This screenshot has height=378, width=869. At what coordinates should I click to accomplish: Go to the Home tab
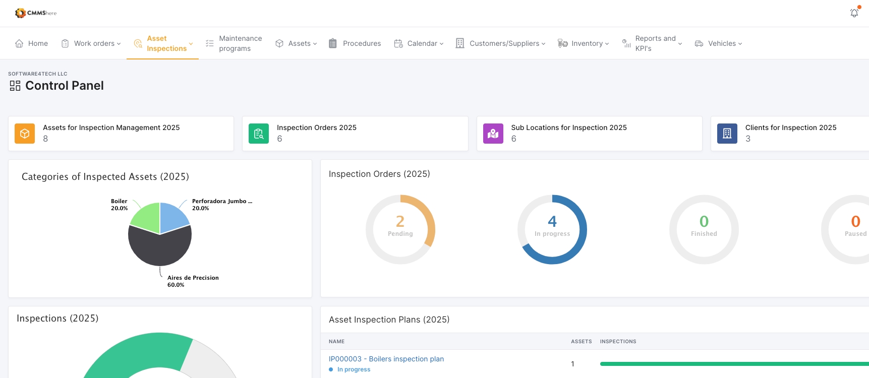(32, 43)
